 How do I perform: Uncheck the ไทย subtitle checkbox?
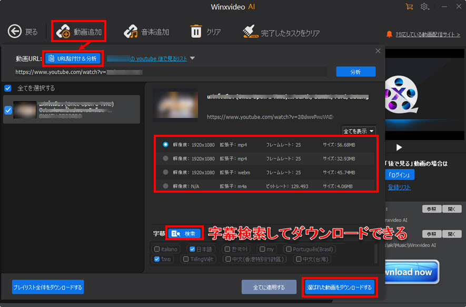tap(157, 259)
